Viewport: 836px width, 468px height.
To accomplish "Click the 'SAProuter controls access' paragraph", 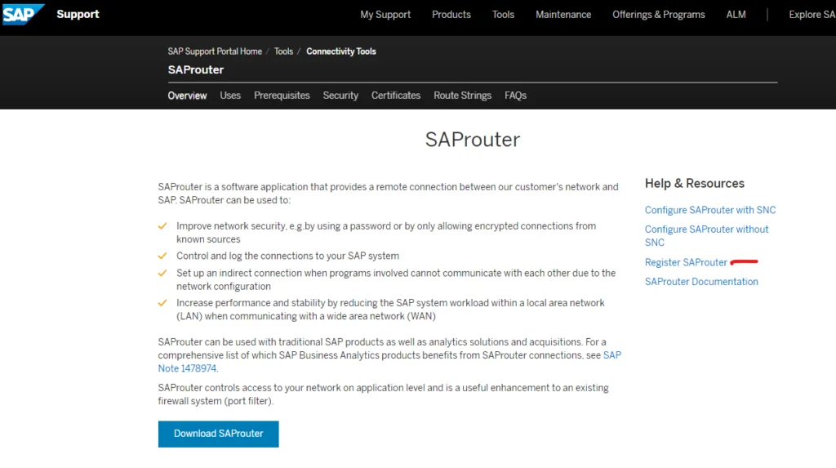I will (383, 394).
